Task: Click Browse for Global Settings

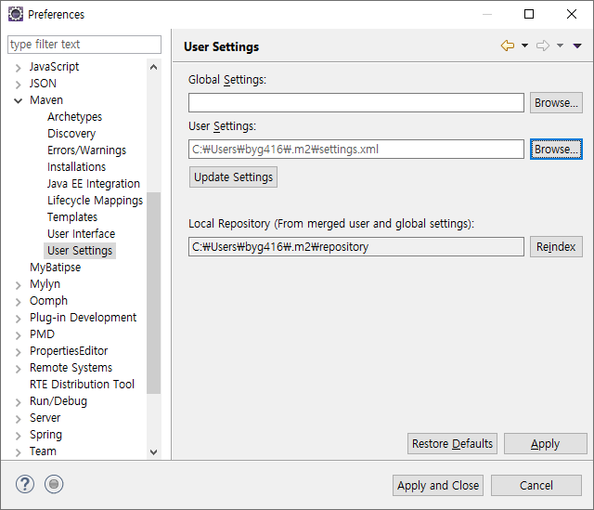Action: tap(556, 103)
